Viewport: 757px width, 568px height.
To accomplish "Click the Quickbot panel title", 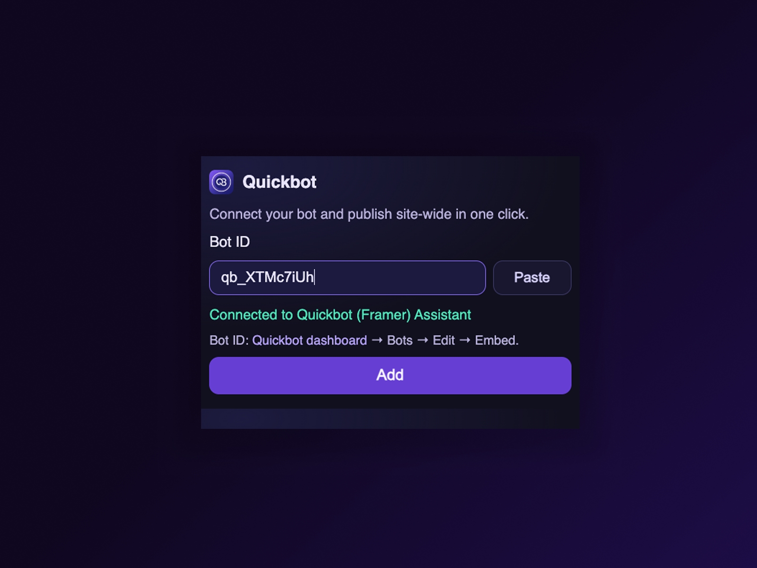I will [279, 182].
